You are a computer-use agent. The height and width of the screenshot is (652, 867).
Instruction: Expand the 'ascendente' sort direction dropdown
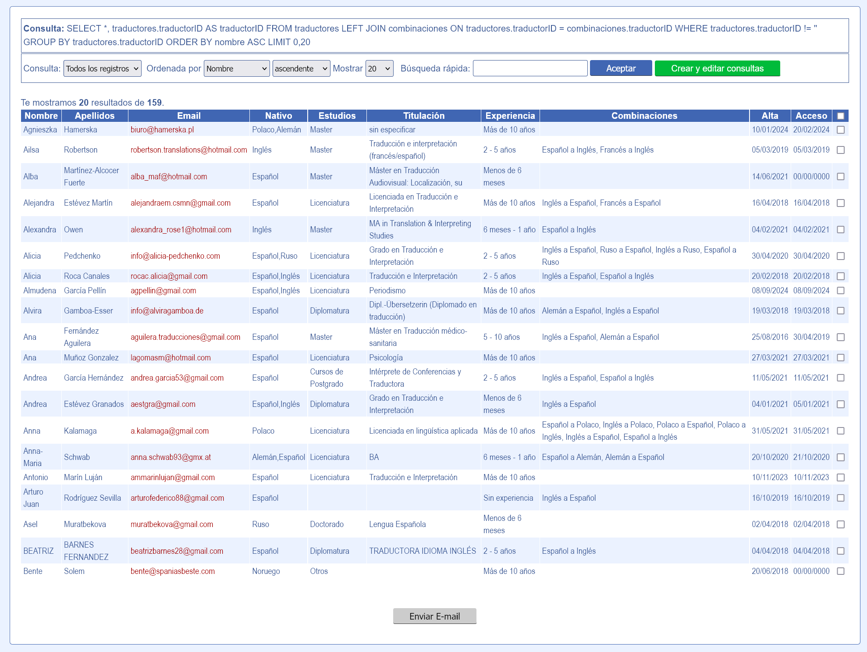point(301,69)
